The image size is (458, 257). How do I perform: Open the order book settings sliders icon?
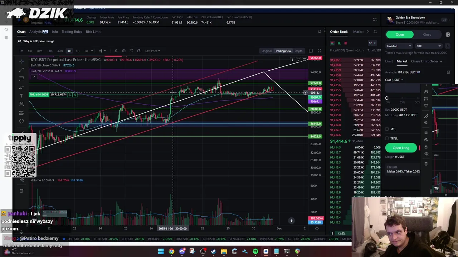point(375,32)
